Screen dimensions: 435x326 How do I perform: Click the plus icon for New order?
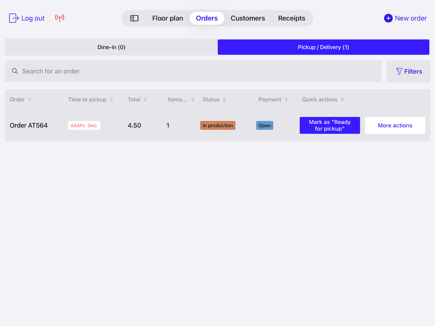click(388, 18)
